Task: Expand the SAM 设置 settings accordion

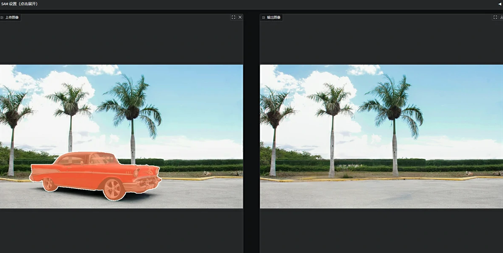Action: 19,4
